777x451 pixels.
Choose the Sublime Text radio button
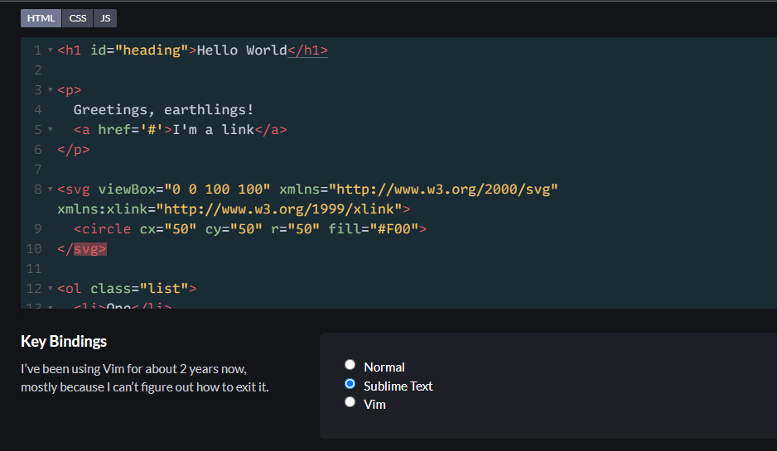[350, 384]
